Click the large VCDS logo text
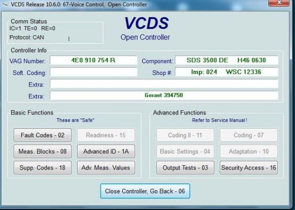This screenshot has height=210, width=295. coord(147,23)
